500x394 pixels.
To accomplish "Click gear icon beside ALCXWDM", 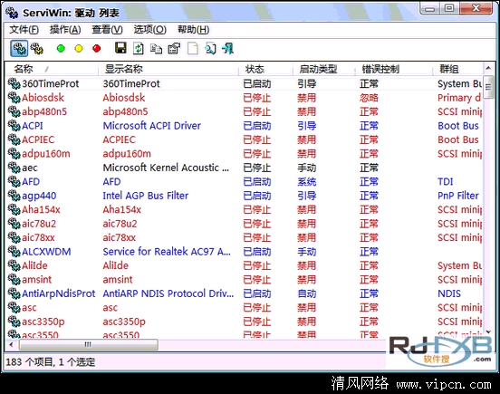I will click(x=14, y=252).
